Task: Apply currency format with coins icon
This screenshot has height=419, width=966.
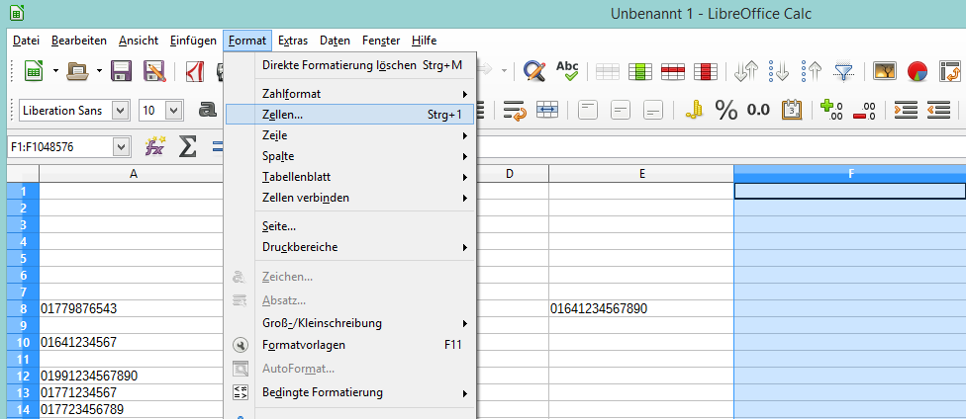Action: (x=694, y=111)
